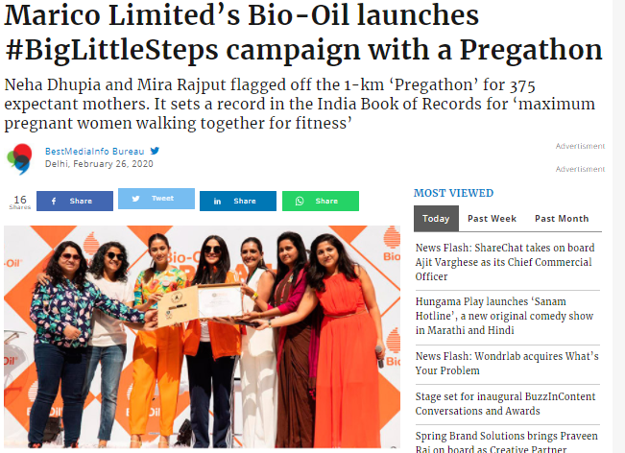The image size is (625, 453).
Task: Select the Today tab in Most Viewed
Action: tap(436, 218)
